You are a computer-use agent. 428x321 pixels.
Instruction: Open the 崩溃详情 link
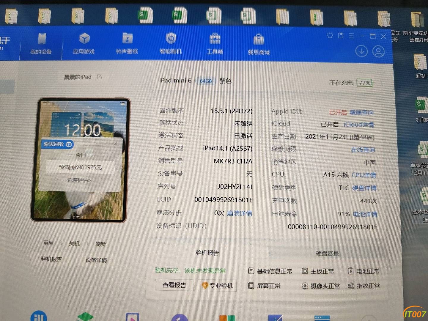tap(240, 213)
